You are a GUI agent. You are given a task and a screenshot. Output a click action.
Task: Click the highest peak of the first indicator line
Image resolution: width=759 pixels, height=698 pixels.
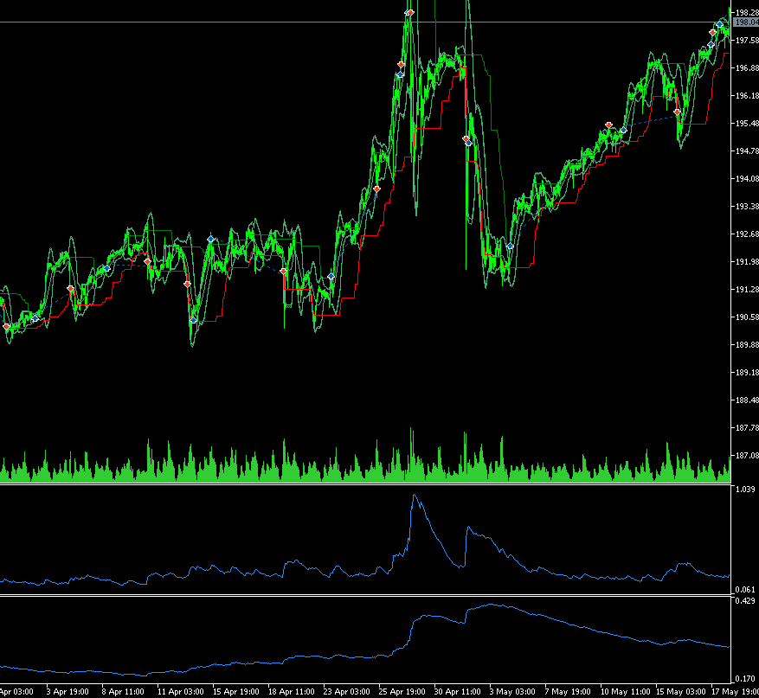click(x=415, y=496)
